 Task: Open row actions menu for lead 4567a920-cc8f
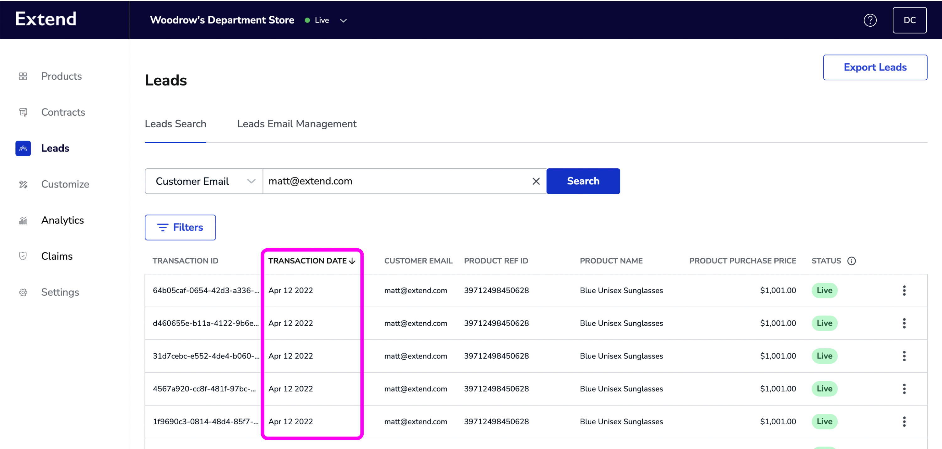(x=904, y=389)
